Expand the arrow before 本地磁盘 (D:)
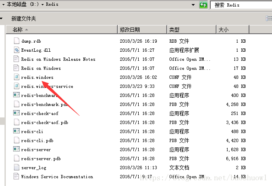This screenshot has height=186, width=272. point(3,5)
